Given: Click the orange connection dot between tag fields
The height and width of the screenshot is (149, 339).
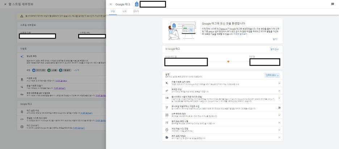Looking at the screenshot, I should click(228, 61).
